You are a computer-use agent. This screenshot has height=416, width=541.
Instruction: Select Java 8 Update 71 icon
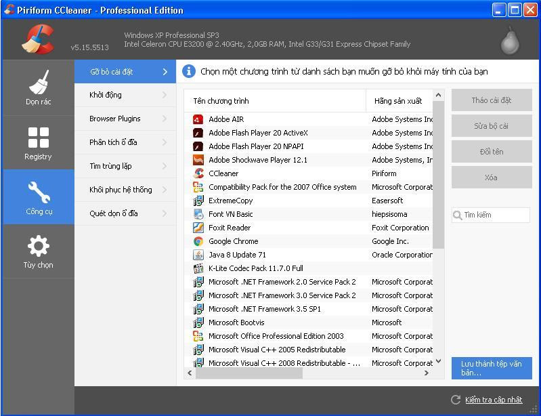[198, 255]
